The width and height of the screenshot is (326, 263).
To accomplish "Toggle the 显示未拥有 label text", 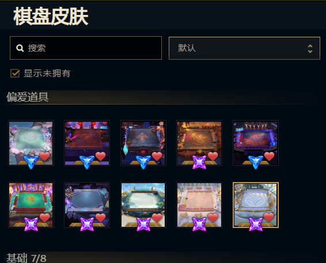I will (47, 74).
